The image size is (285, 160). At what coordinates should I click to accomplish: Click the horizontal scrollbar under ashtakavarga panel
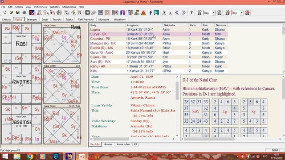pyautogui.click(x=209, y=139)
